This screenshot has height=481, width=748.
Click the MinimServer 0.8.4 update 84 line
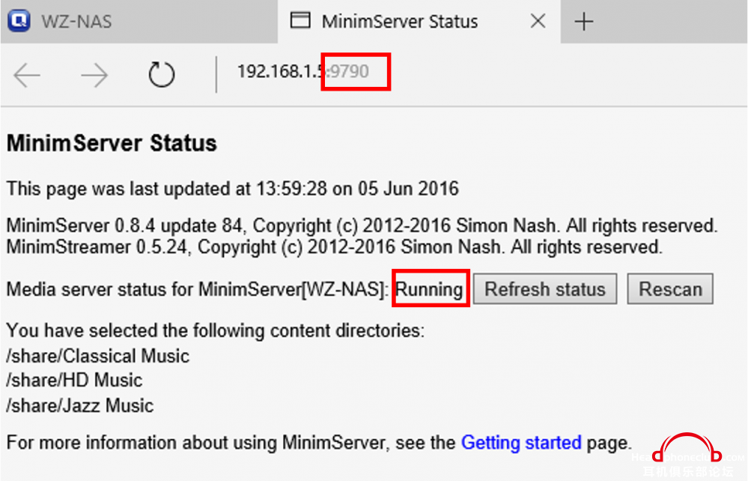(362, 226)
